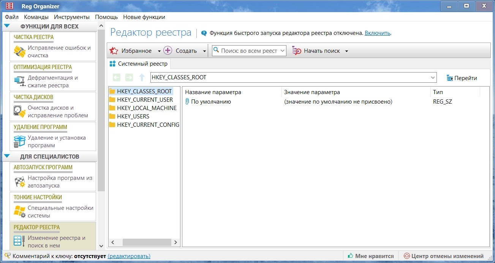Click the Включить link
495x263 pixels.
(x=377, y=33)
